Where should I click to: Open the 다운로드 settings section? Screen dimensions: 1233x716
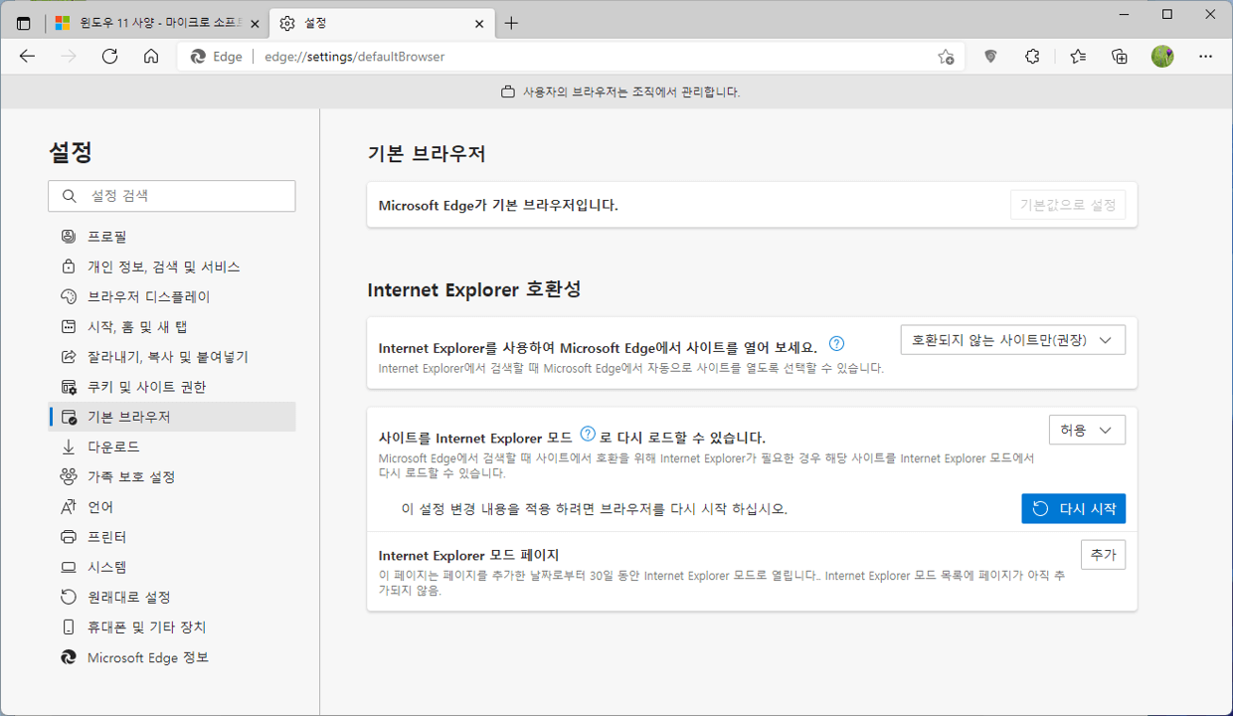pos(172,447)
